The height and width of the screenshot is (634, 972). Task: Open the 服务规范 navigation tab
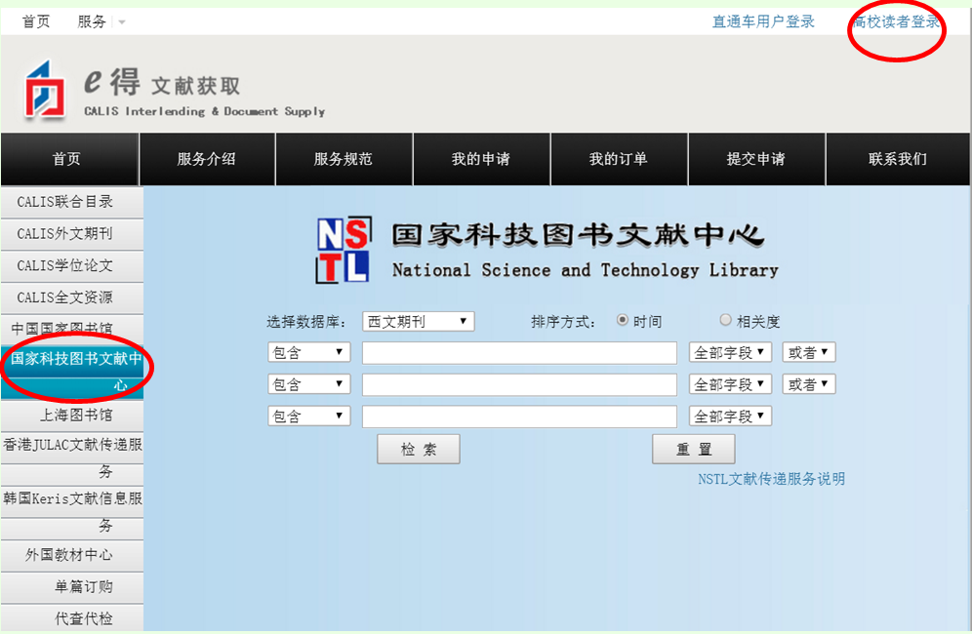[344, 159]
